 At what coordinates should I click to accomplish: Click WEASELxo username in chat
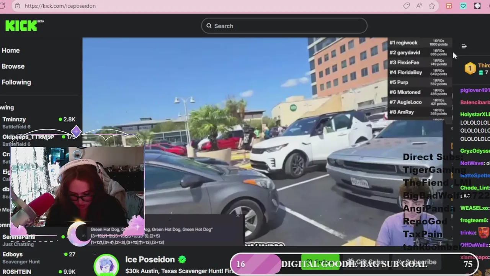tap(474, 208)
